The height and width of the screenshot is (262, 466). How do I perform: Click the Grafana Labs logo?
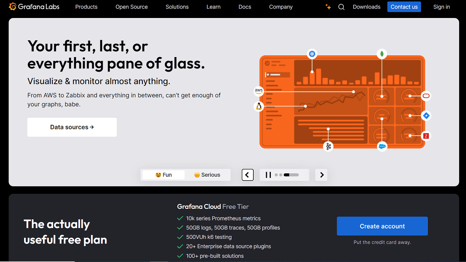click(34, 6)
